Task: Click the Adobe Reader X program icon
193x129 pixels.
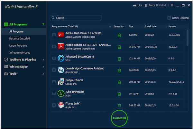Action: click(61, 47)
